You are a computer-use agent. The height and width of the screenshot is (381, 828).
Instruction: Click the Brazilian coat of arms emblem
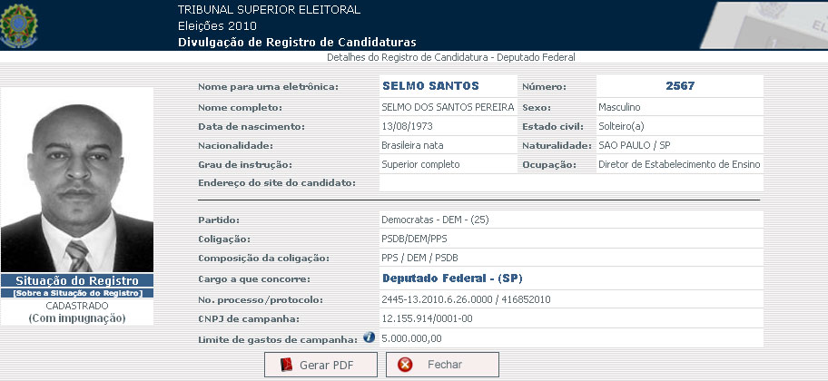[19, 24]
